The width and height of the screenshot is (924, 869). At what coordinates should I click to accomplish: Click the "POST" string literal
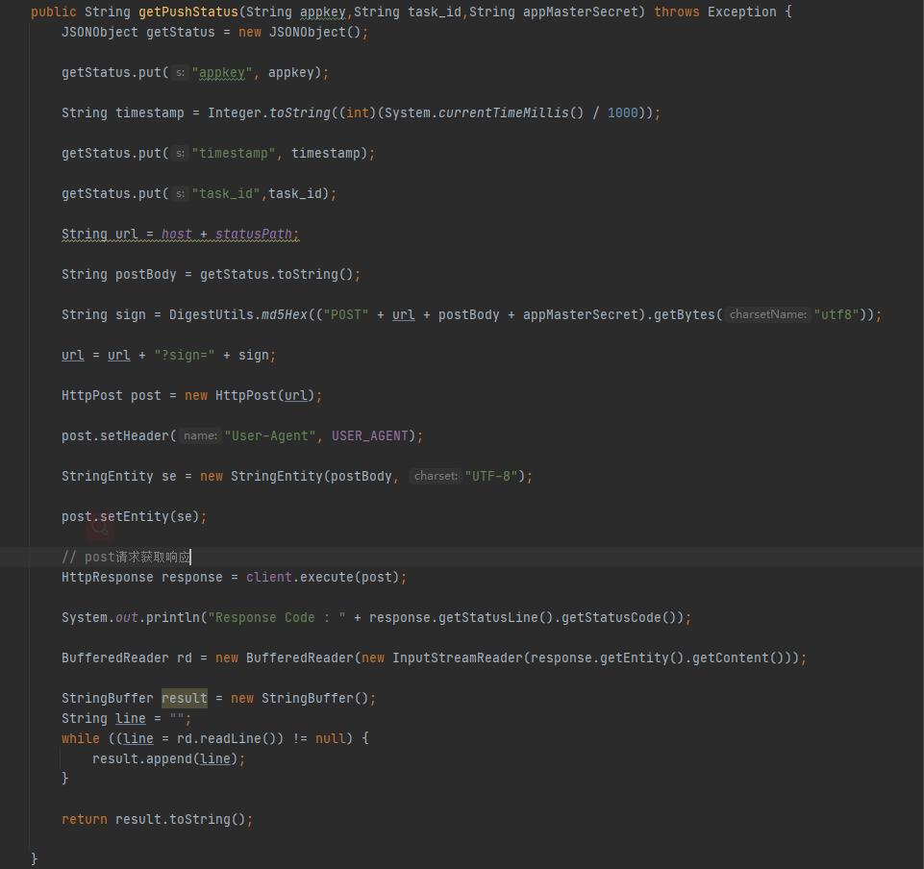pos(346,314)
